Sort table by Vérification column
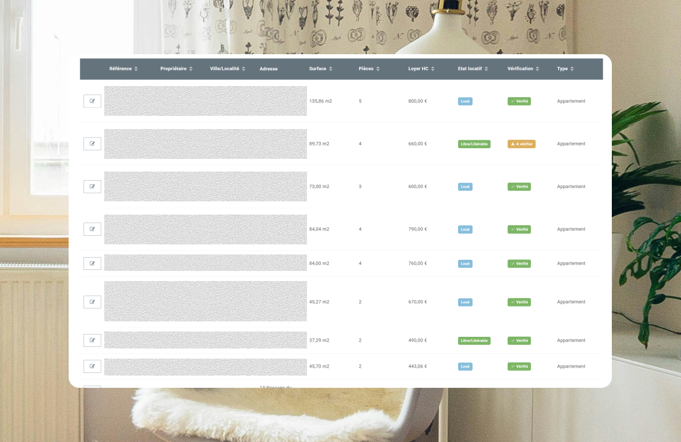Screen dimensions: 681x442 tap(524, 69)
